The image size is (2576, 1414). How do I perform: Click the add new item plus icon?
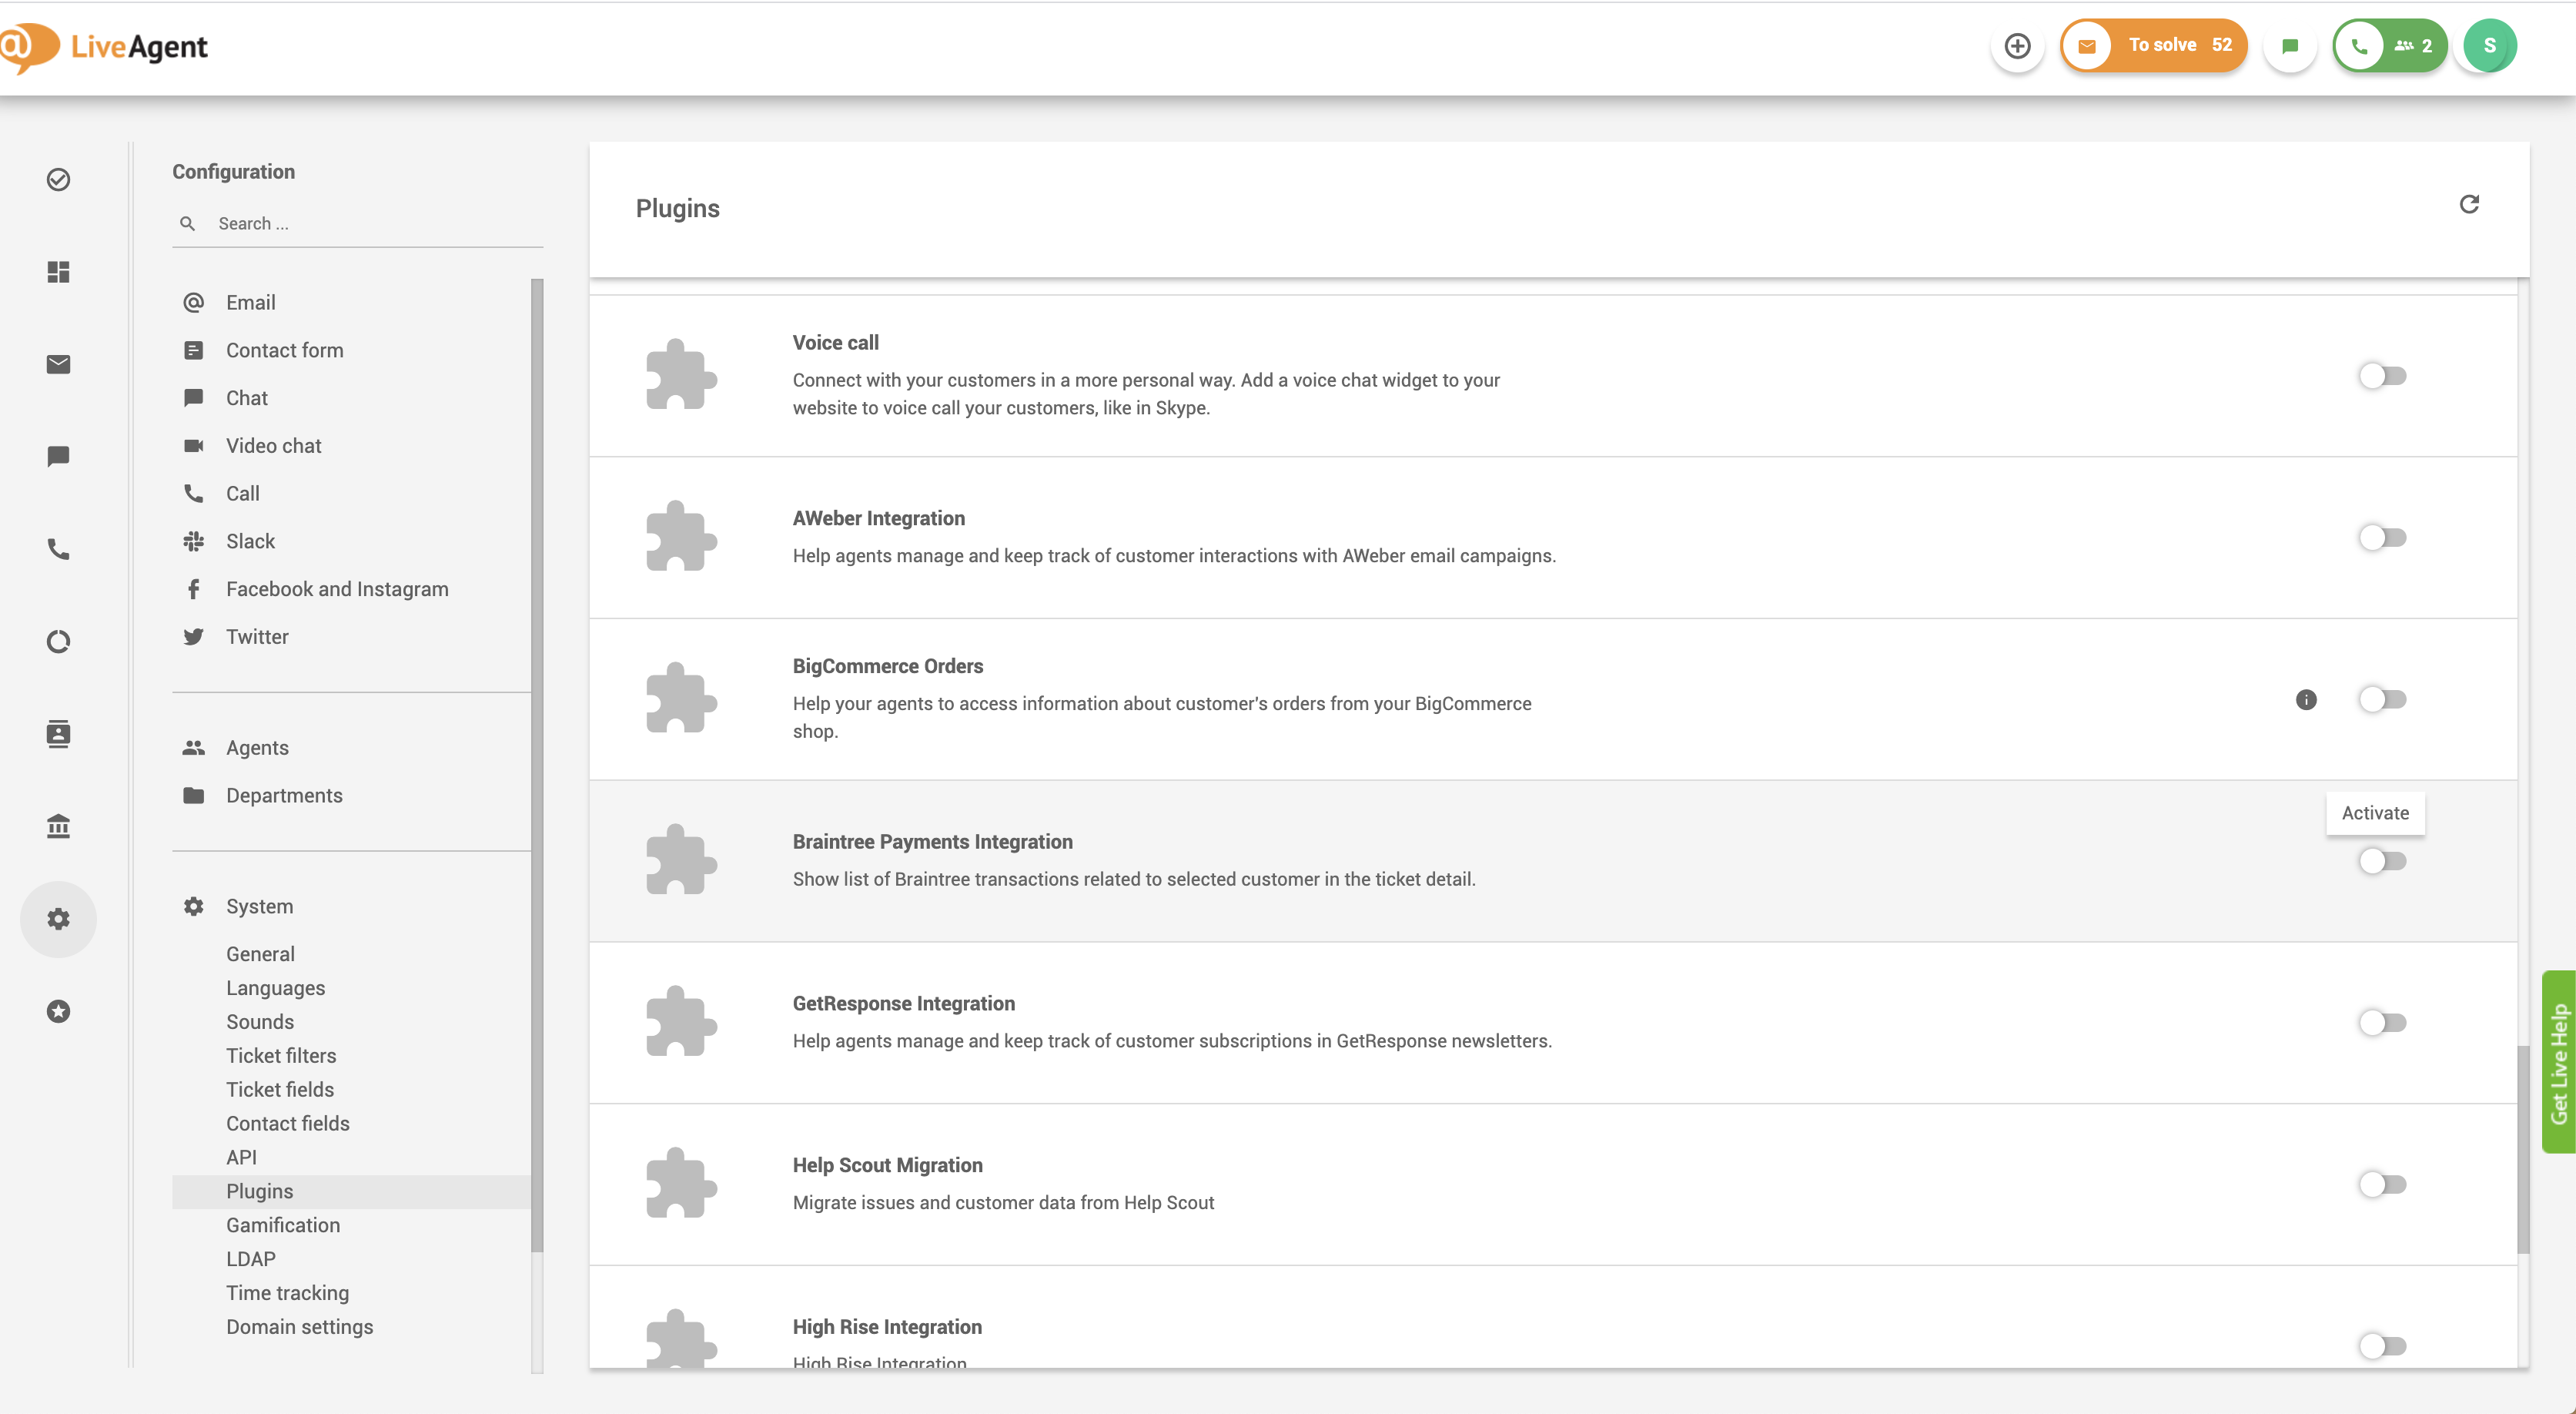(2017, 46)
